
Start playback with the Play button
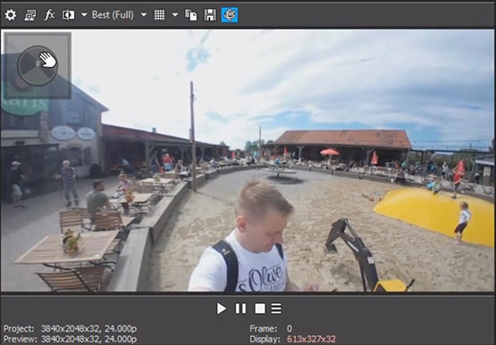pyautogui.click(x=221, y=308)
